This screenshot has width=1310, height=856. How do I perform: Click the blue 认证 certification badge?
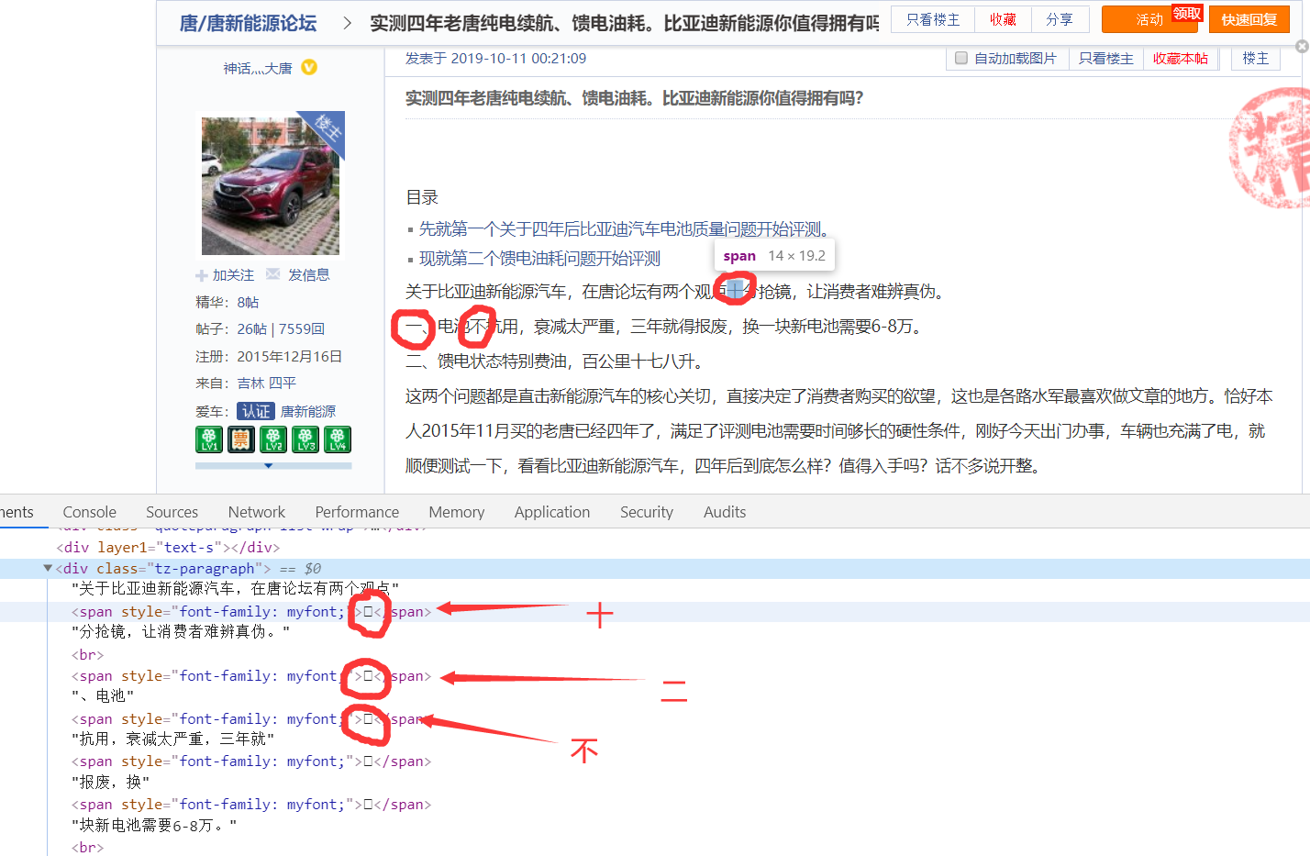click(x=256, y=411)
